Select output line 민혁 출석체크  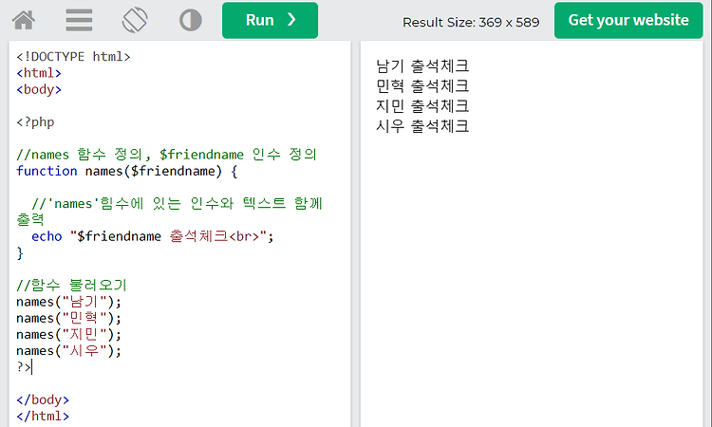point(422,86)
